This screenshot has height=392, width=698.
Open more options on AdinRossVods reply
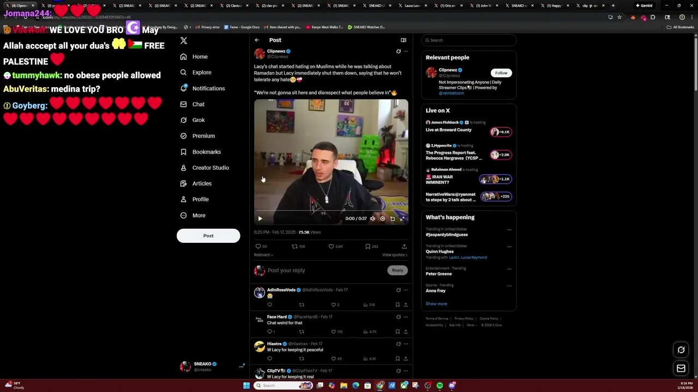pos(405,290)
